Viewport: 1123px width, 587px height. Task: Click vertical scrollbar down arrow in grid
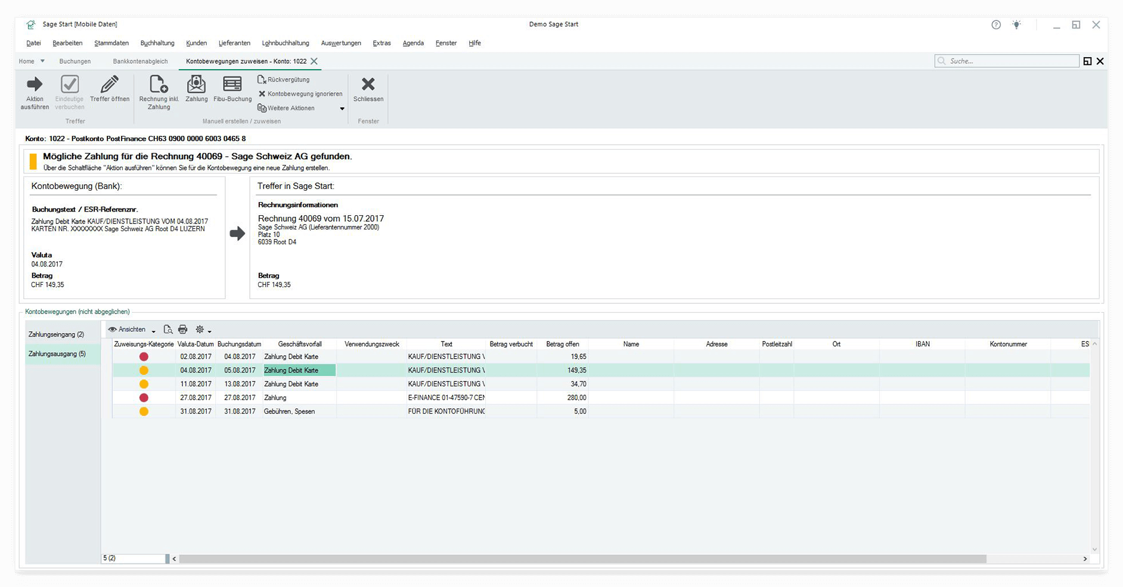click(1094, 549)
